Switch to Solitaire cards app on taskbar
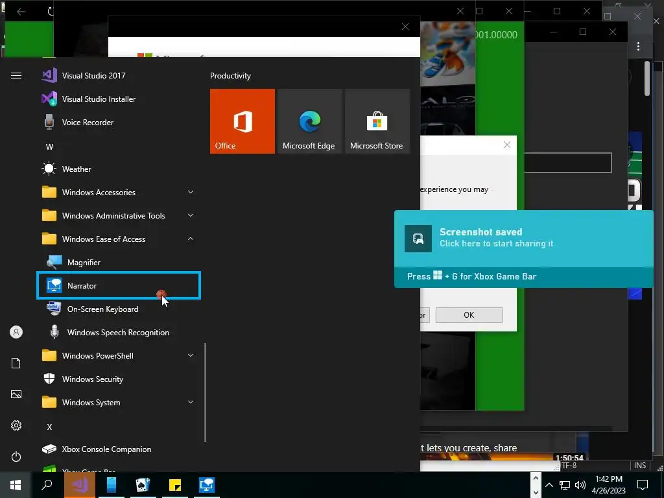The image size is (664, 498). click(143, 485)
